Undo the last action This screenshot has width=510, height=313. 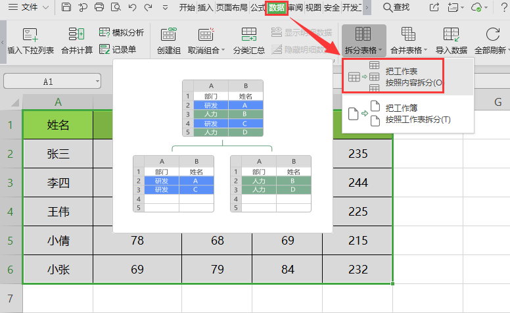[x=132, y=7]
